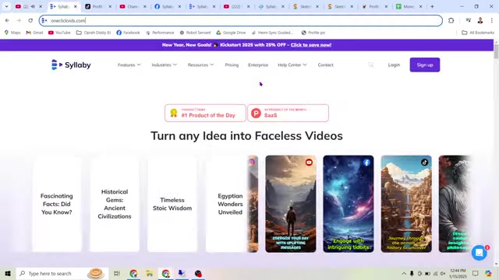Expand the Features menu
Viewport: 499px width, 280px height.
click(x=129, y=65)
